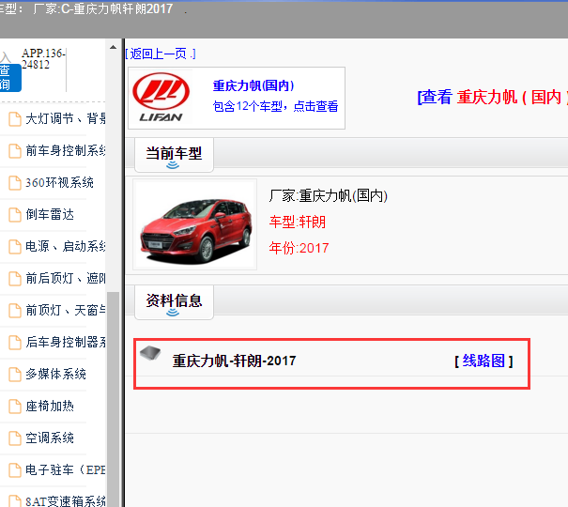
Task: Click document icon beside 8AT变速箱系统
Action: tap(15, 501)
